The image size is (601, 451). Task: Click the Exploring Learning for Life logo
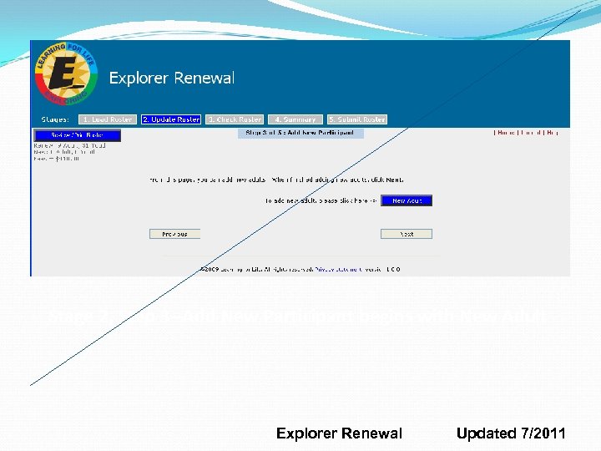click(66, 73)
